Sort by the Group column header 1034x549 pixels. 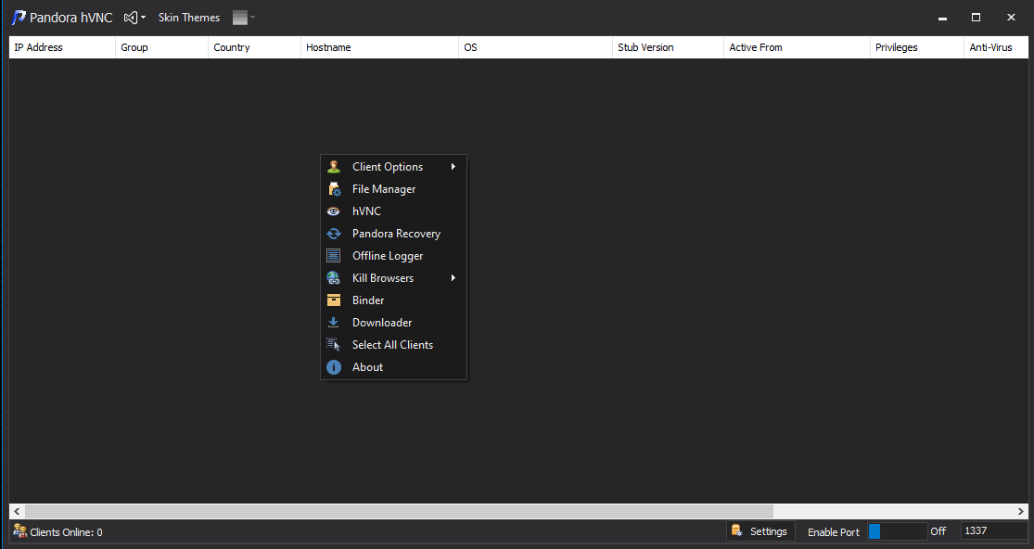(161, 47)
